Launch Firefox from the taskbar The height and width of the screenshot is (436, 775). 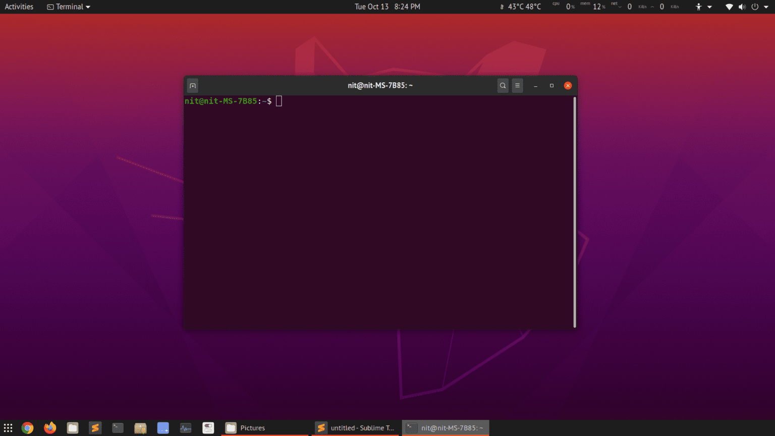click(x=50, y=427)
